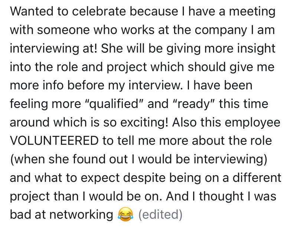Click the opening word "Wanted"
The height and width of the screenshot is (228, 297).
click(32, 11)
